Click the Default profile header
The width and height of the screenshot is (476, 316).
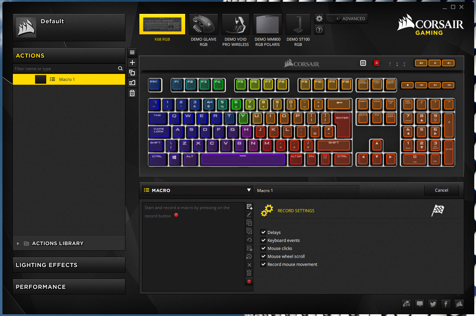(x=69, y=27)
